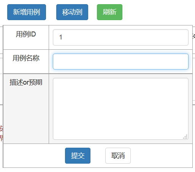Click the 用例名称 label
Viewport: 195px width, 172px height.
[x=26, y=58]
